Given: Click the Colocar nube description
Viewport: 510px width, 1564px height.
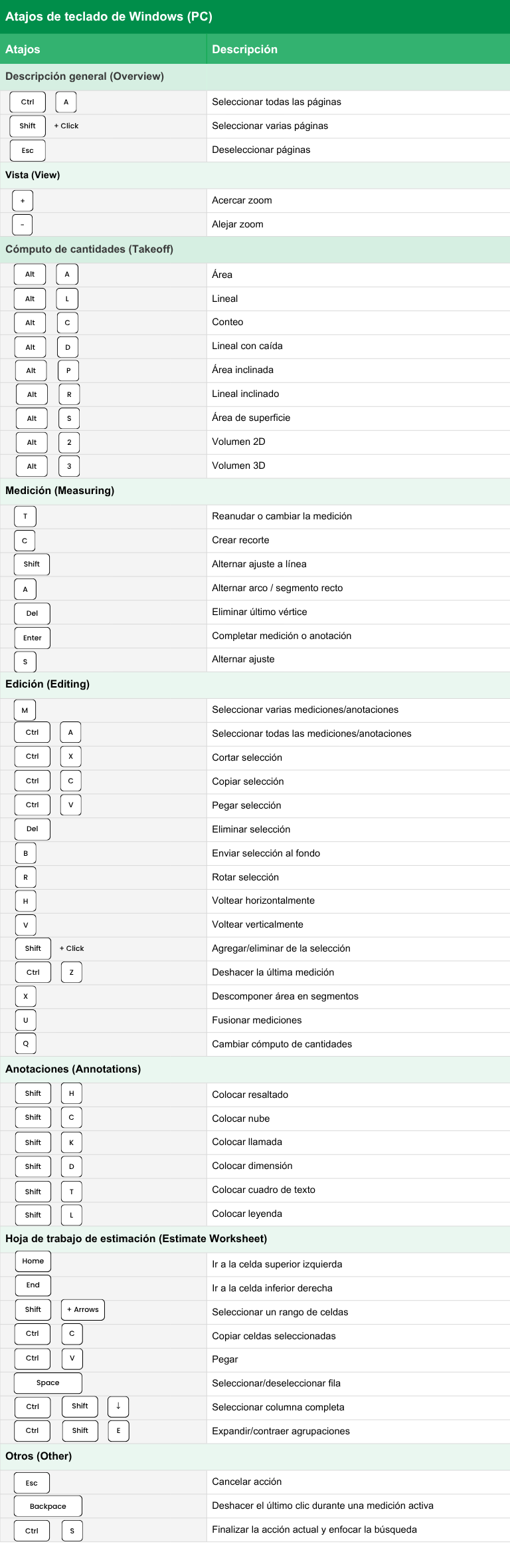Looking at the screenshot, I should pos(241,1118).
